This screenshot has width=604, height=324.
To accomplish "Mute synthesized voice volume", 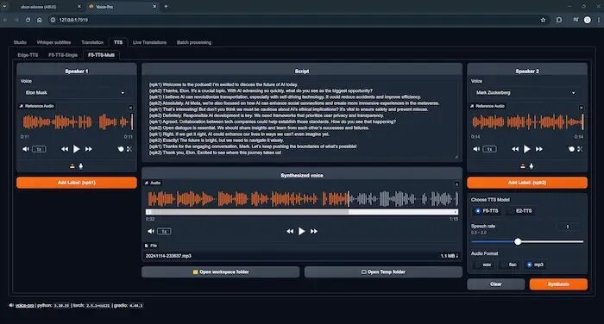I will coord(151,231).
